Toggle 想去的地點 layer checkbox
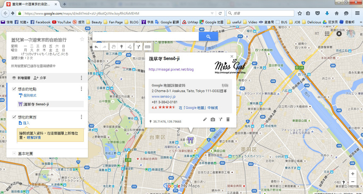The width and height of the screenshot is (363, 194). [14, 89]
